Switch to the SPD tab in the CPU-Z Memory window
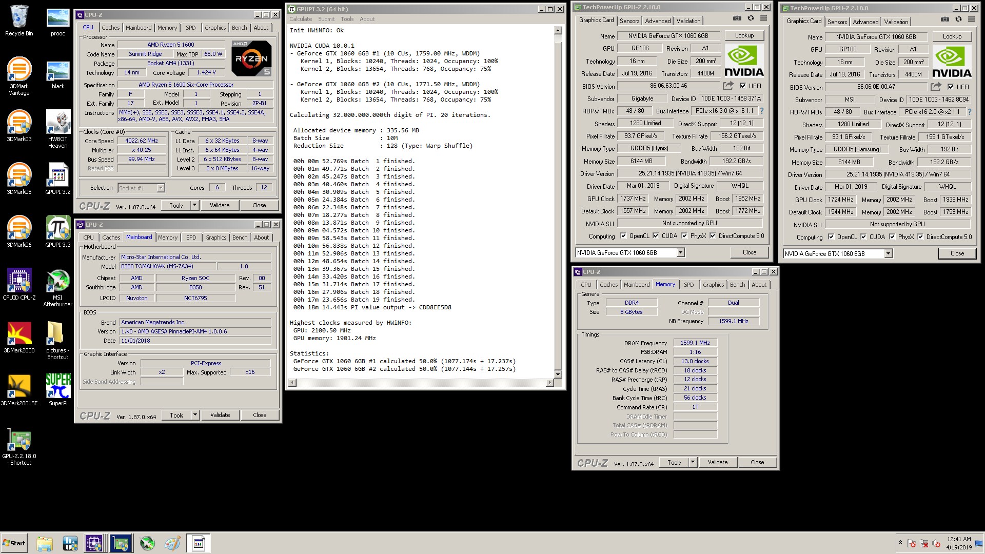Image resolution: width=985 pixels, height=554 pixels. (x=689, y=285)
